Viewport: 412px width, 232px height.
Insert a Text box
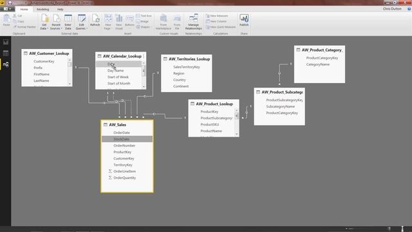144,15
